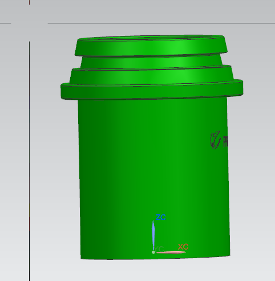Pick the YC origin point of the triad
Image resolution: width=275 pixels, height=281 pixels.
pyautogui.click(x=153, y=253)
